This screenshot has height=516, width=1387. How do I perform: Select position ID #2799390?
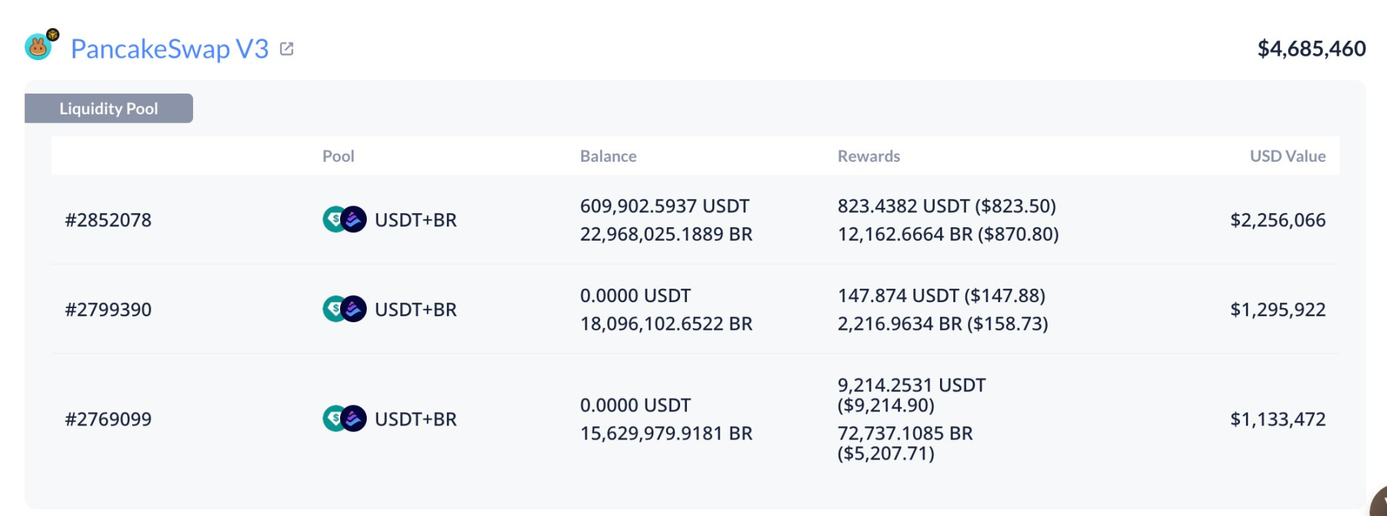pos(108,309)
